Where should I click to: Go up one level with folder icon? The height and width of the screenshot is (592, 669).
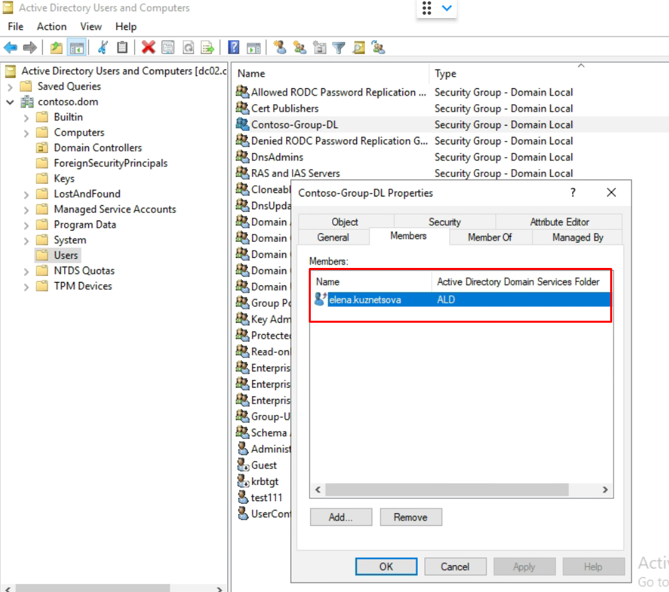[56, 47]
